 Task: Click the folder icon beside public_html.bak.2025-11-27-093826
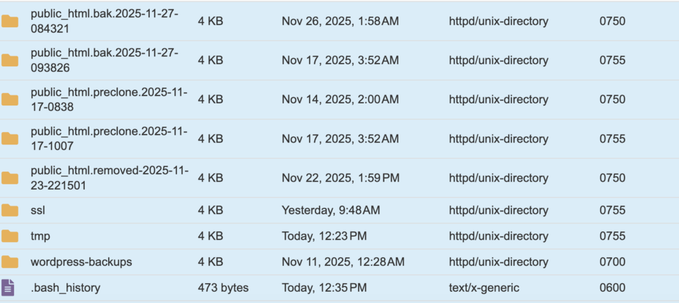10,60
